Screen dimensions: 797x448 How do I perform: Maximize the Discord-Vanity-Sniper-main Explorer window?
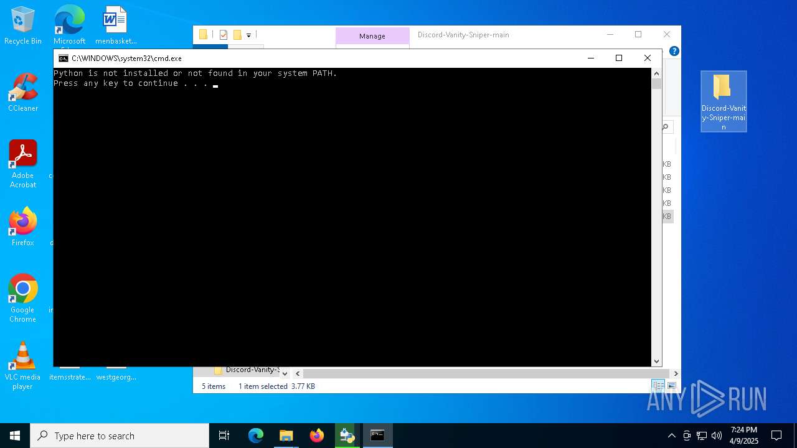click(x=638, y=34)
